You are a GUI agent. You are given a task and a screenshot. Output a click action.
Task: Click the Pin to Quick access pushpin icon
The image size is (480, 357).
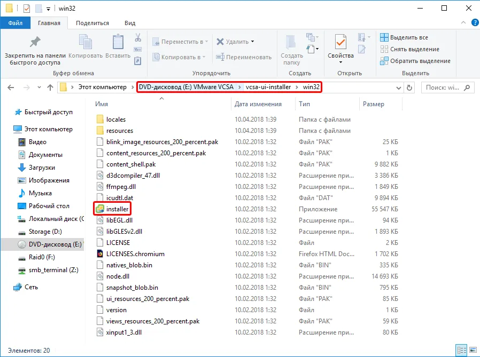35,42
